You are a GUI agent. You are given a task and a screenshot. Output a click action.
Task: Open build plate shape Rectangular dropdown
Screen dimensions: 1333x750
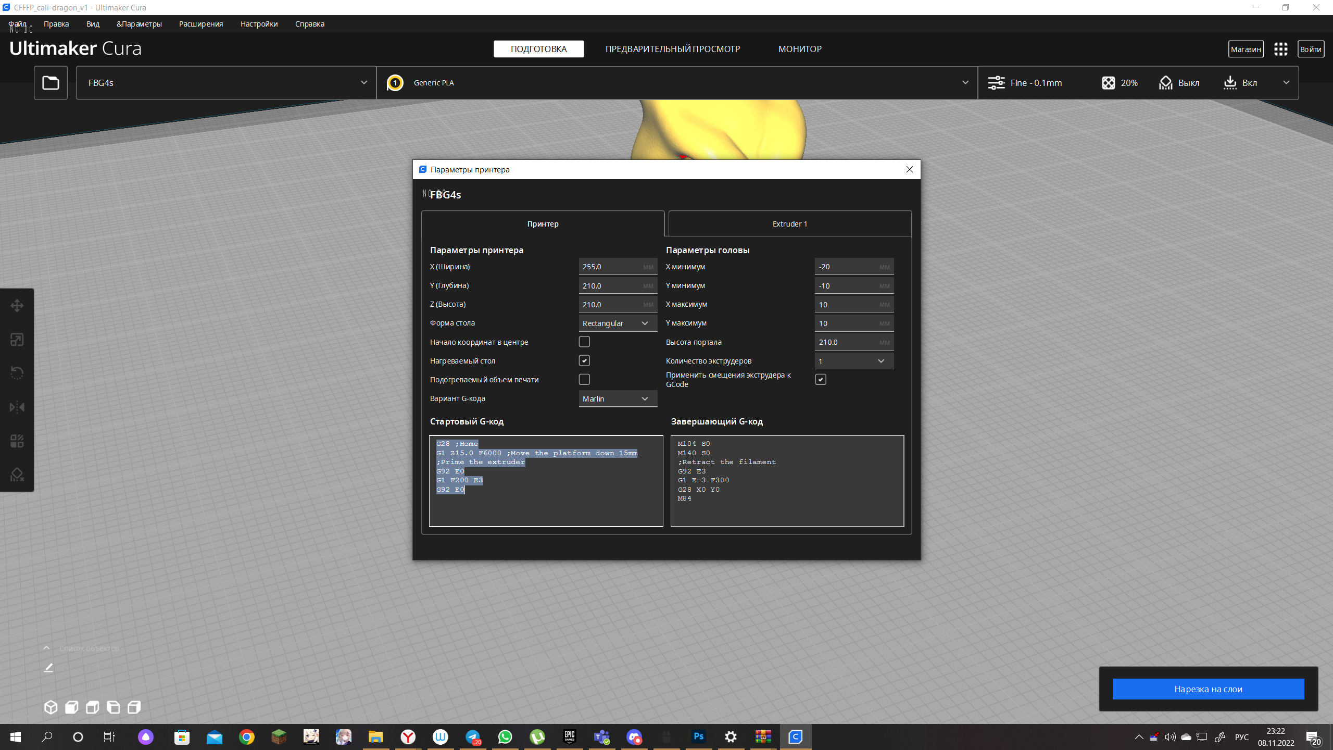click(x=618, y=323)
